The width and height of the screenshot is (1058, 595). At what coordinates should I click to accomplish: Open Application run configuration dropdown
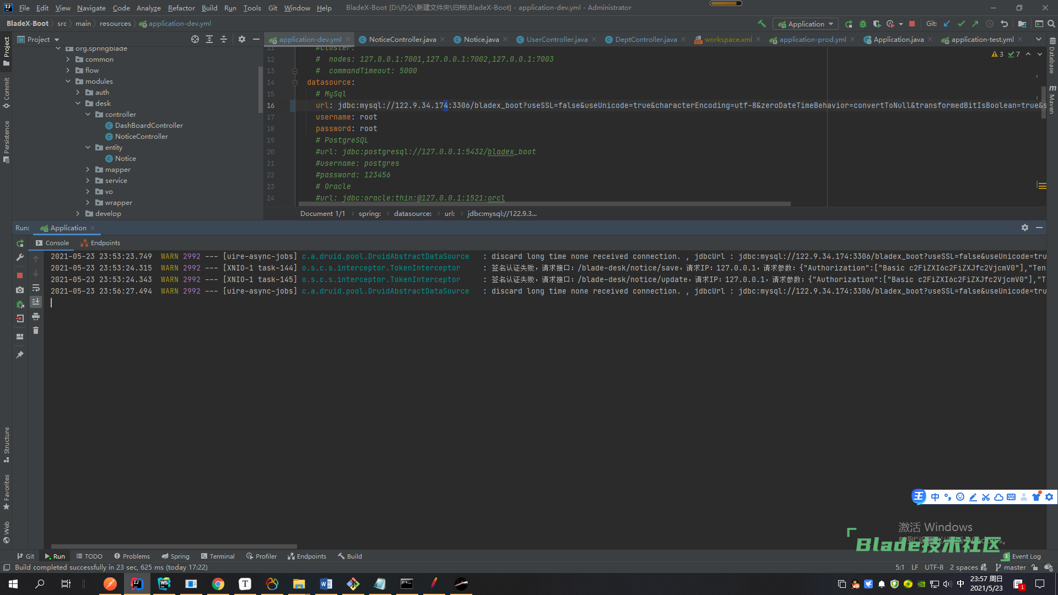pos(806,24)
